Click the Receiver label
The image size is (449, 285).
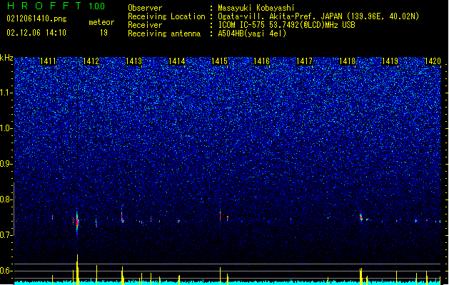145,25
